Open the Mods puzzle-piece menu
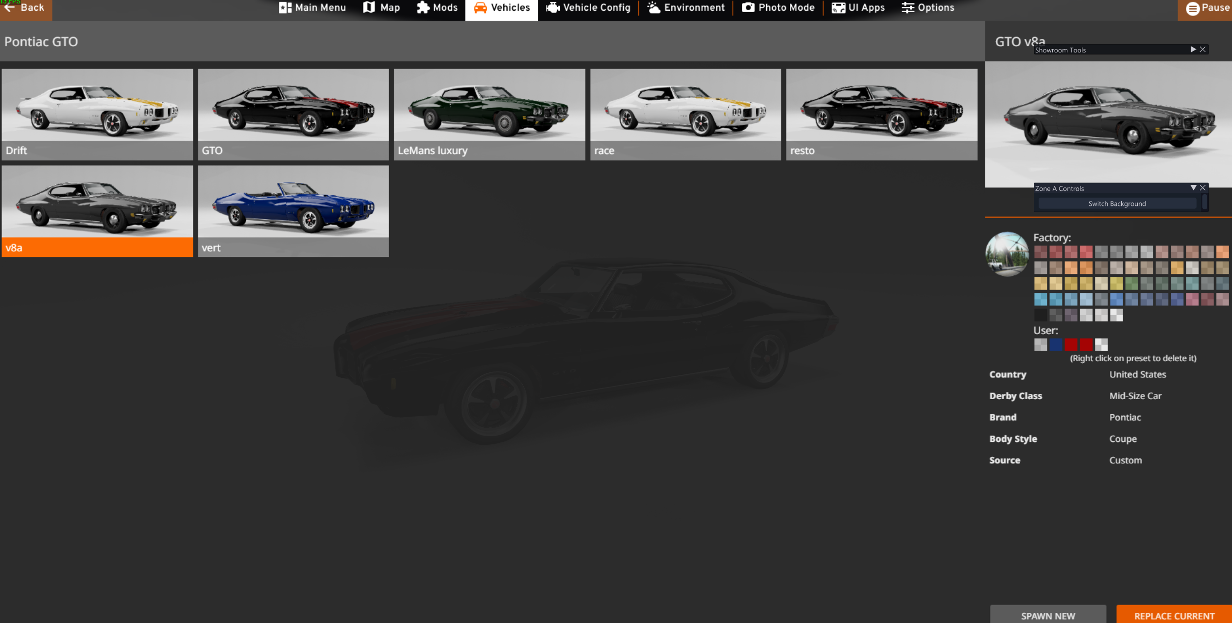The width and height of the screenshot is (1232, 623). point(437,8)
